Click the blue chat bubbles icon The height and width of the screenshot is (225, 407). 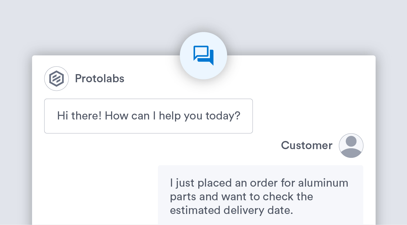click(x=203, y=55)
